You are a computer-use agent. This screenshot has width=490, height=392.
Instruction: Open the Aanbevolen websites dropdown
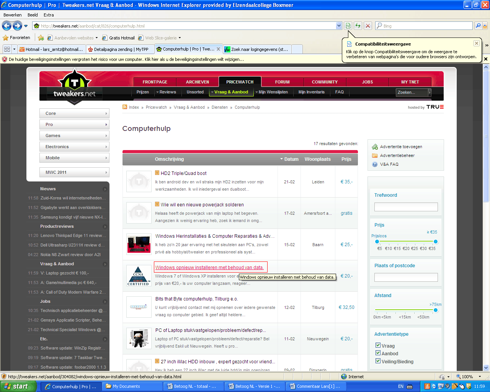(x=97, y=38)
